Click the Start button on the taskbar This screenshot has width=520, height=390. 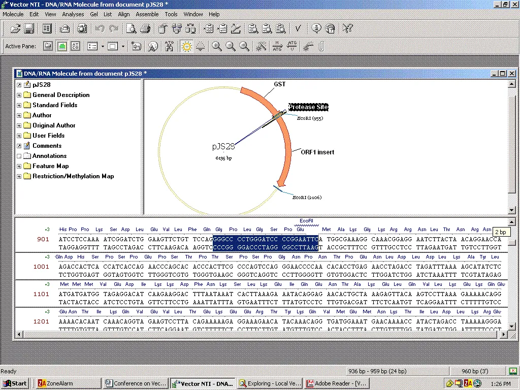coord(14,383)
